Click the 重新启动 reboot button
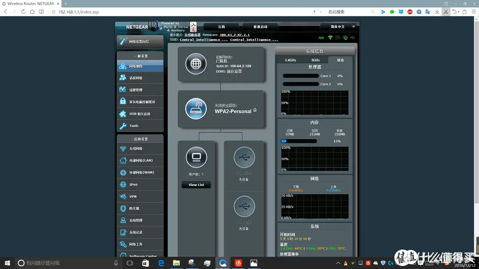479x269 pixels. [260, 27]
